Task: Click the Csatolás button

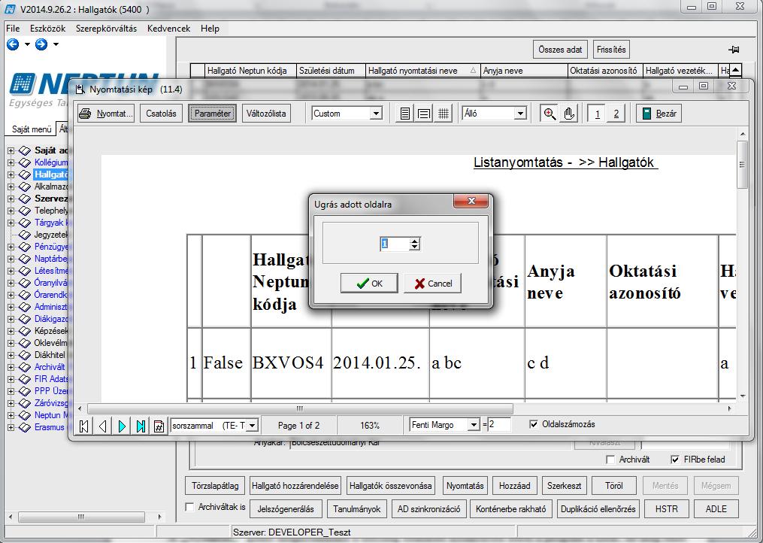Action: [x=161, y=114]
